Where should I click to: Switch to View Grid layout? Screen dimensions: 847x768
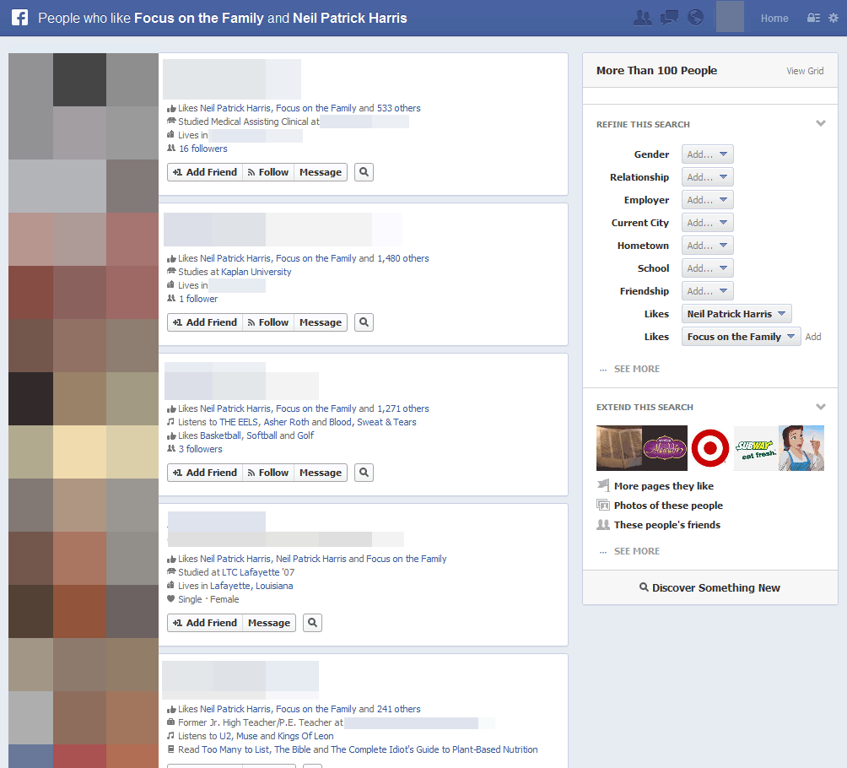(x=805, y=71)
